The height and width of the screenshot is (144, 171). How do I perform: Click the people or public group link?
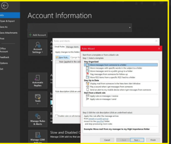click(x=98, y=119)
